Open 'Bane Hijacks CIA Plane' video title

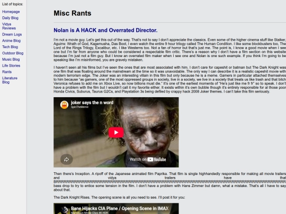[x=120, y=208]
